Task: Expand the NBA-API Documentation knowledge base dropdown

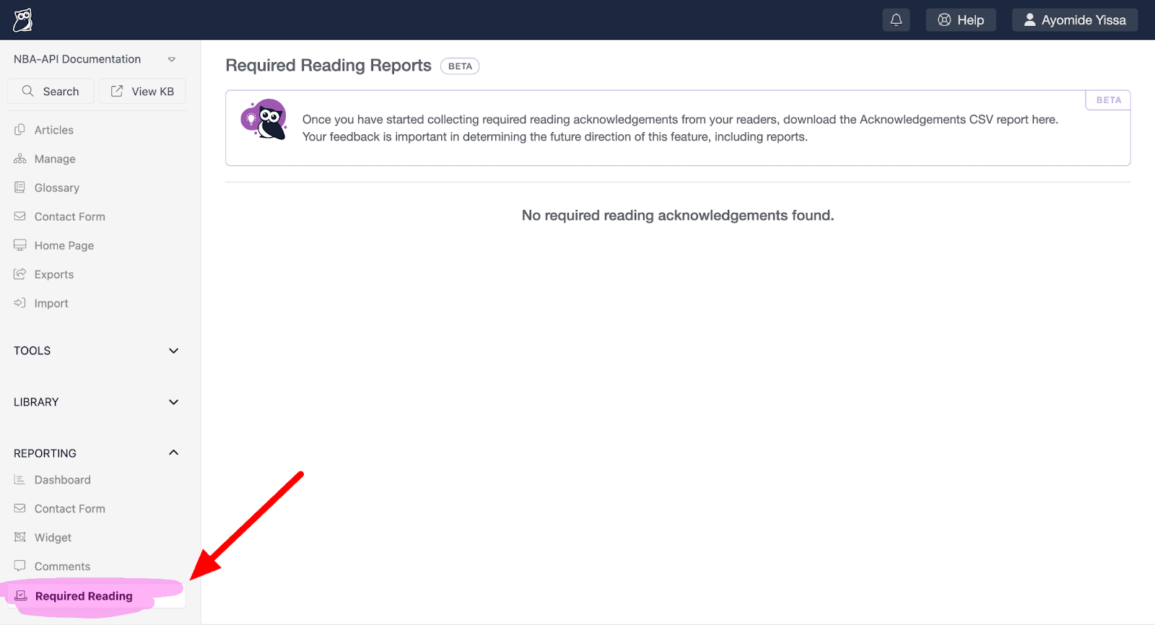Action: click(172, 59)
